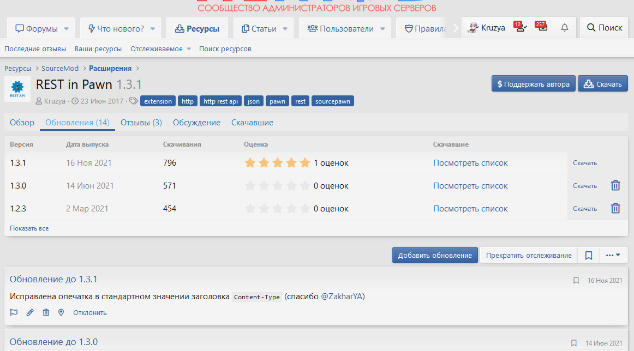The width and height of the screenshot is (634, 351).
Task: Click the trash icon in the 1.2.3 row
Action: (x=615, y=208)
